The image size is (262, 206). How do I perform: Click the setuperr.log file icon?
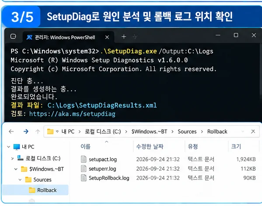(x=84, y=168)
